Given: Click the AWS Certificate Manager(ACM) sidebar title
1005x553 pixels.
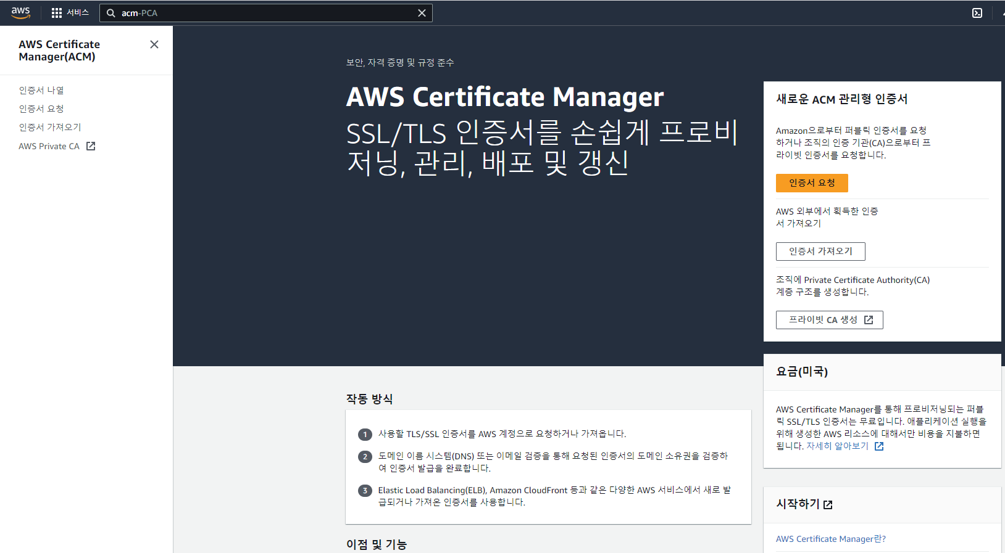Looking at the screenshot, I should [59, 51].
